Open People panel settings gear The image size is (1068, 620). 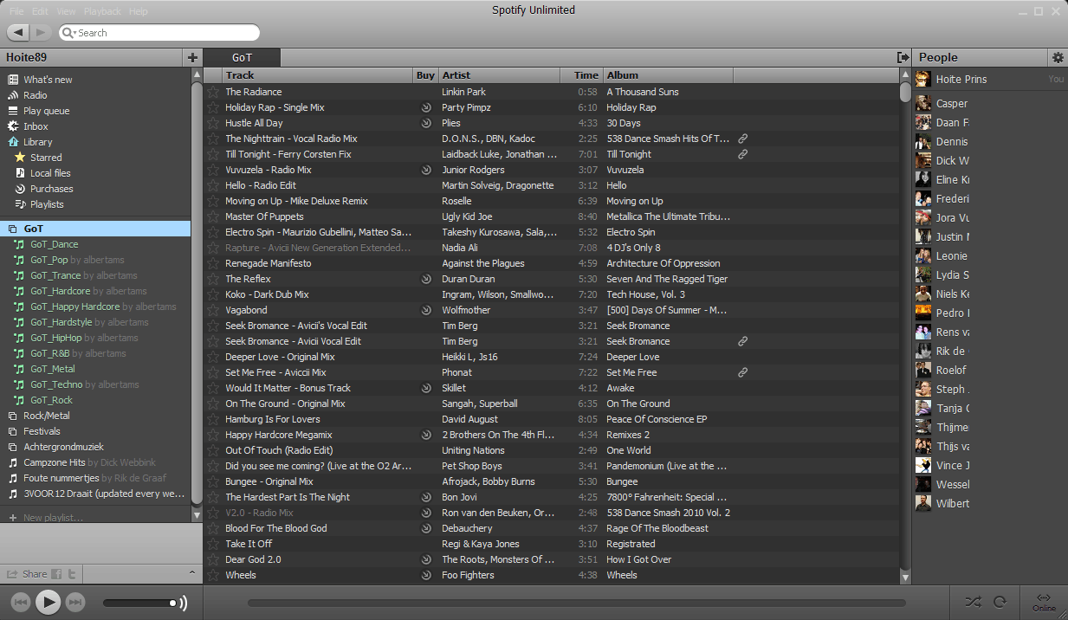tap(1058, 57)
